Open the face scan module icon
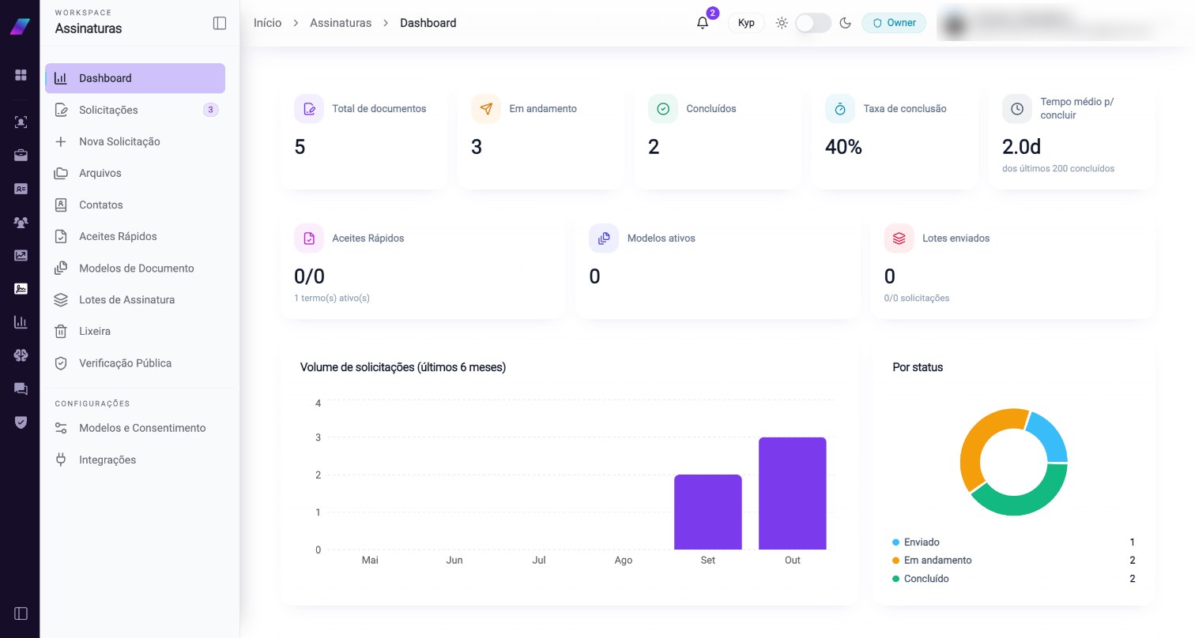This screenshot has height=638, width=1195. pos(21,122)
